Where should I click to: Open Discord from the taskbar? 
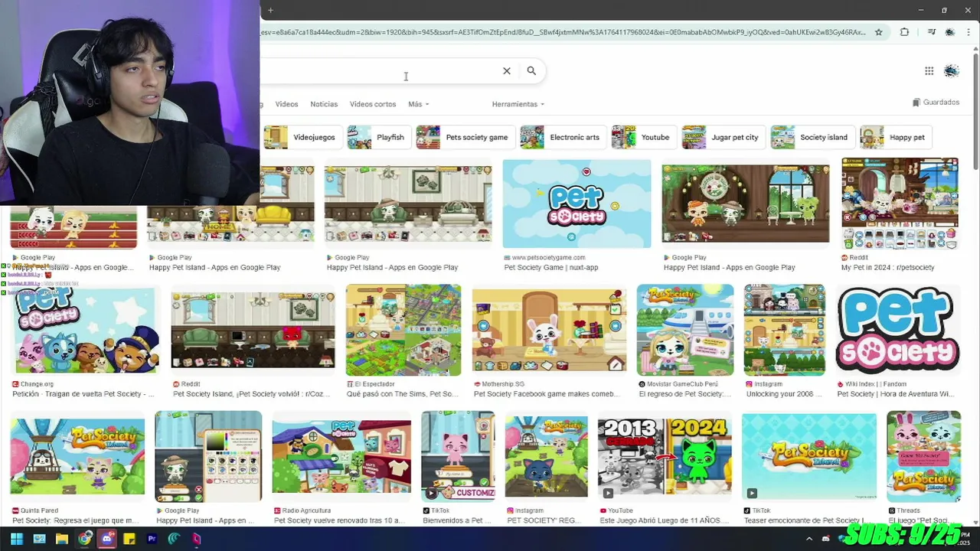106,539
